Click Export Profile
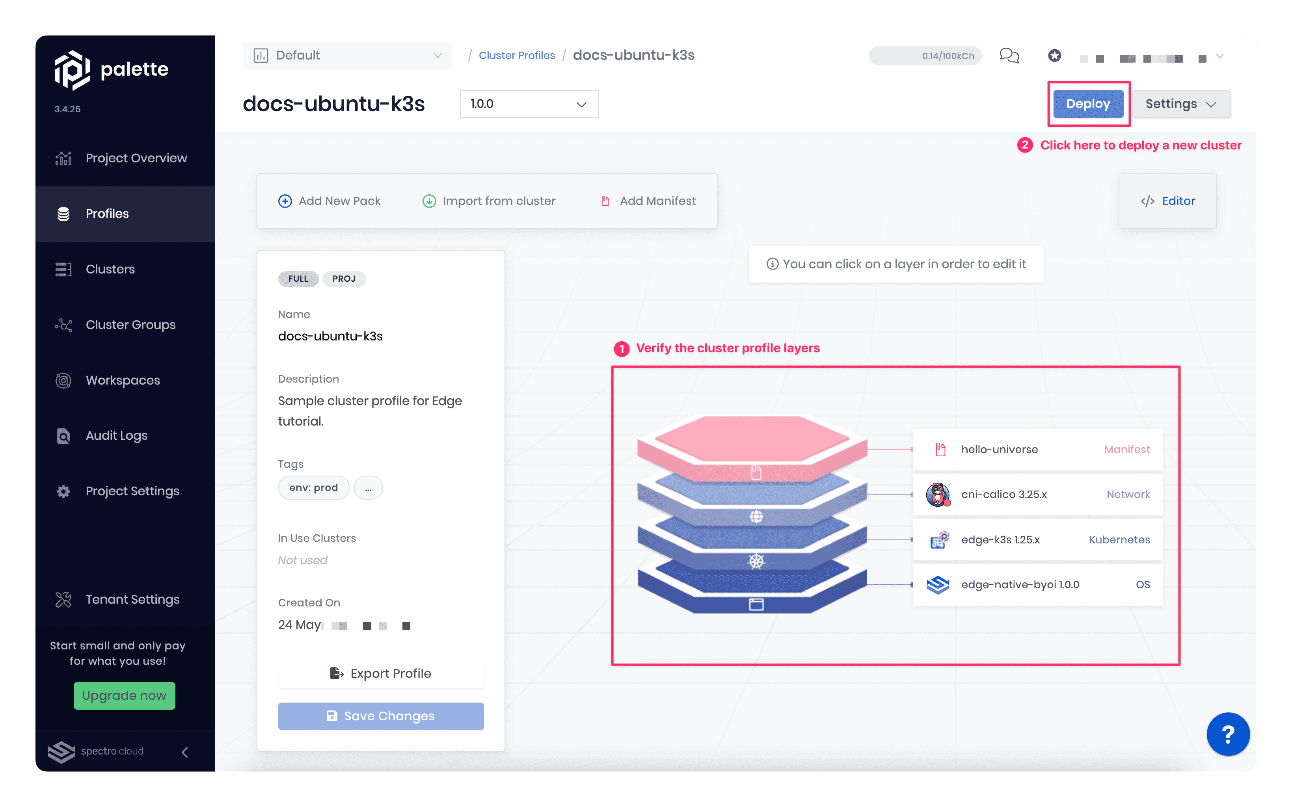The image size is (1292, 807). 381,673
